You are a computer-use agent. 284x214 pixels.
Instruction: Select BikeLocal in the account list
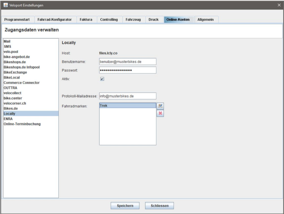click(31, 77)
